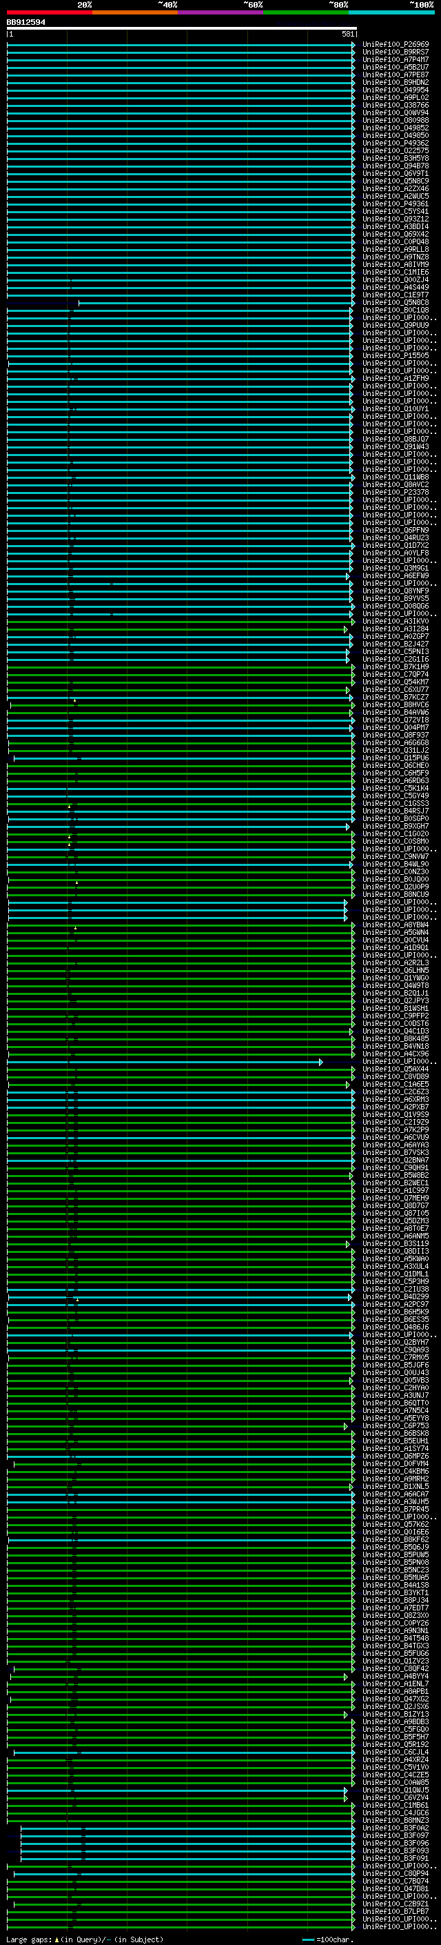Click hit label UniRef100_Q72VI8
Screen dimensions: 441x1945
(396, 720)
